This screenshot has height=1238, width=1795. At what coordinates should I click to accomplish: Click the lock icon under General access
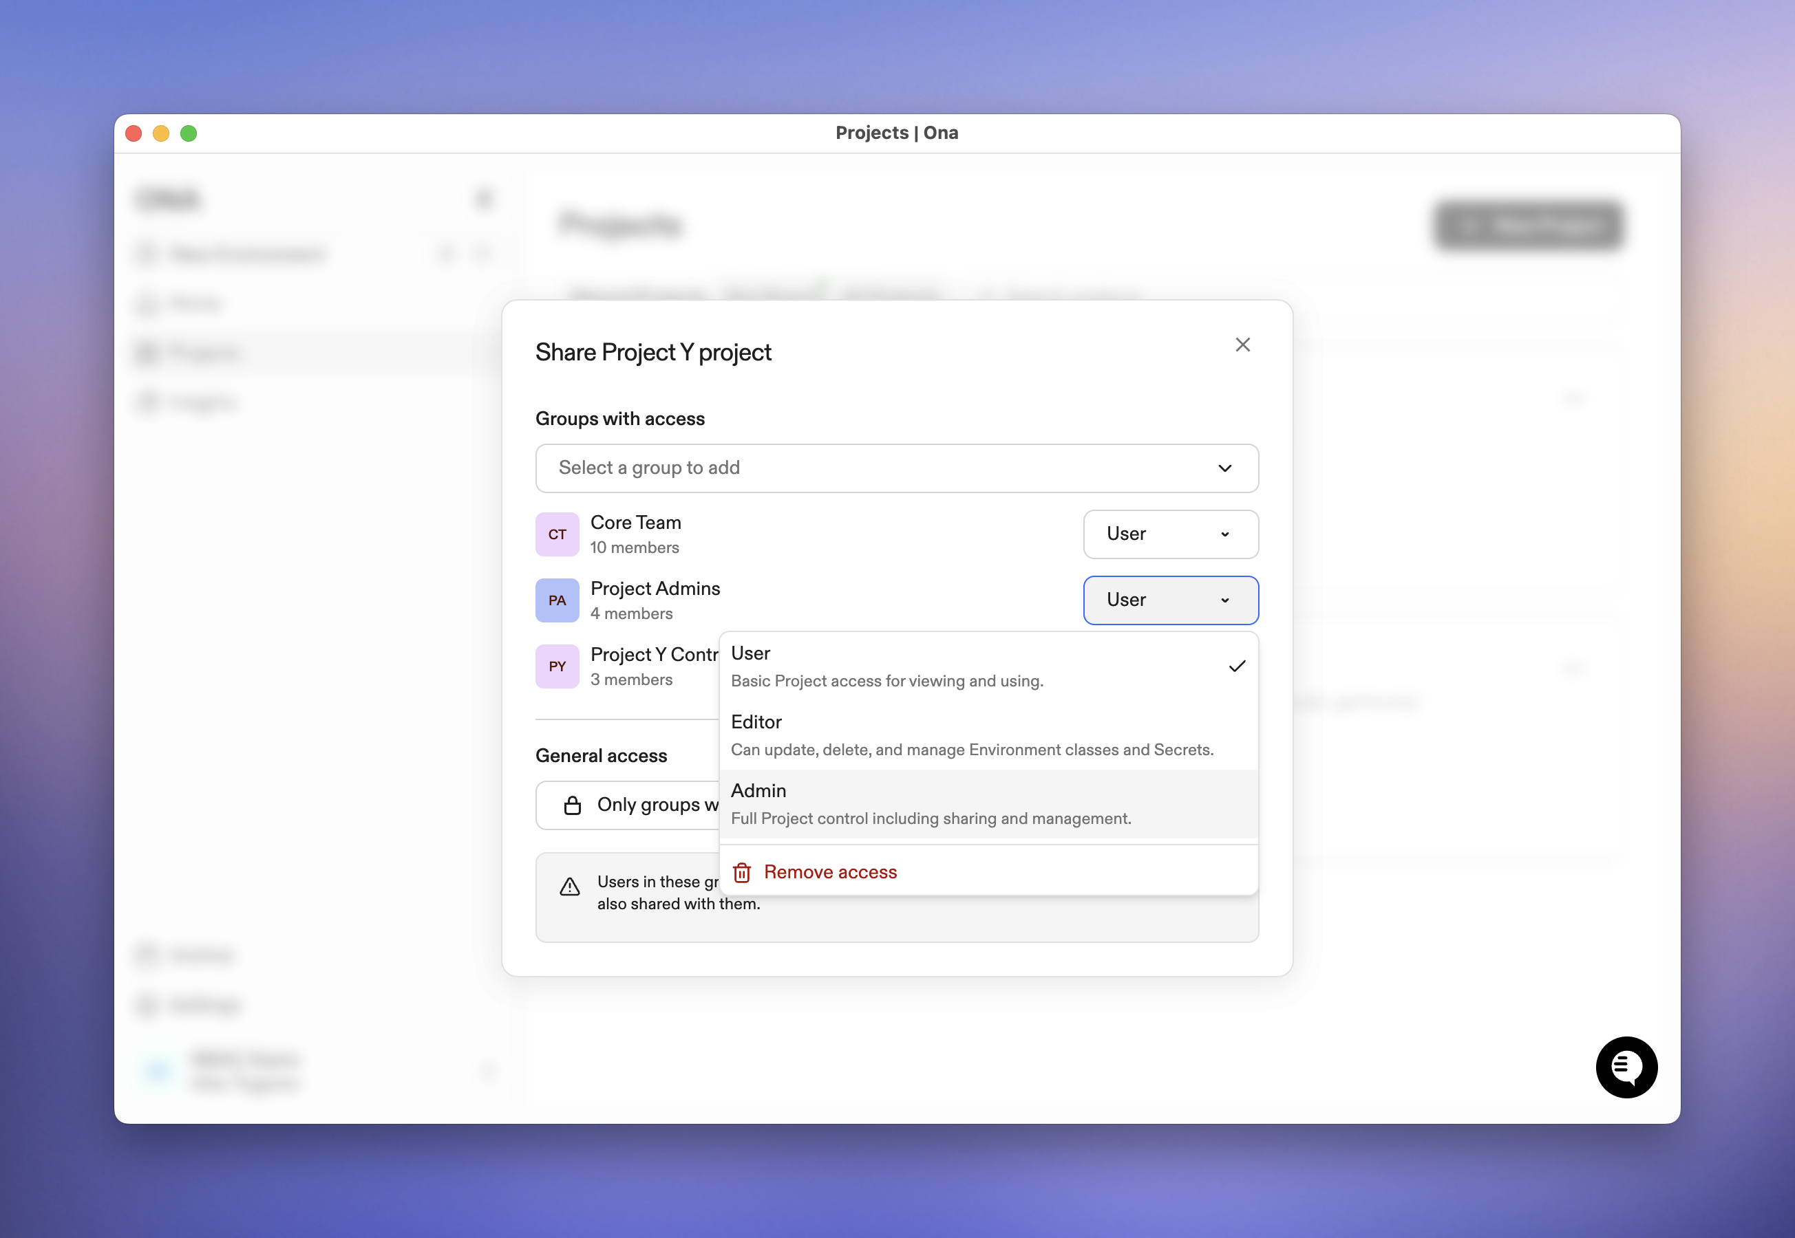pos(573,805)
